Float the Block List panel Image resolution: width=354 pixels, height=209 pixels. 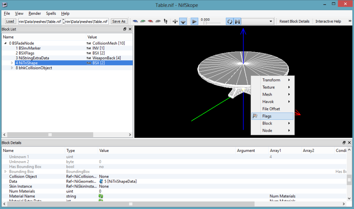click(125, 29)
